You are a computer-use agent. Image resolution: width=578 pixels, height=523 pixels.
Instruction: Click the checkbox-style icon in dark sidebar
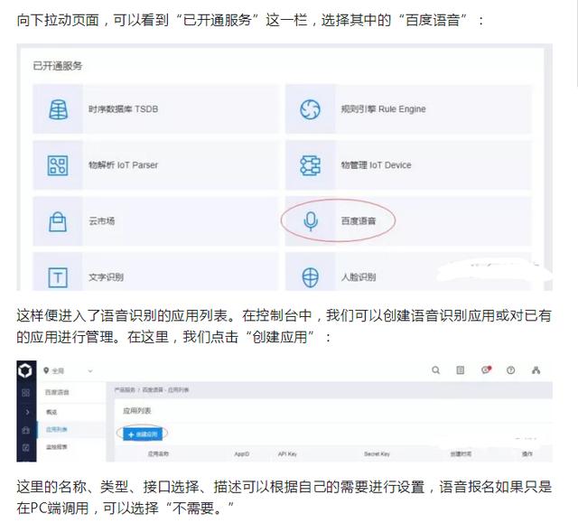(x=26, y=447)
